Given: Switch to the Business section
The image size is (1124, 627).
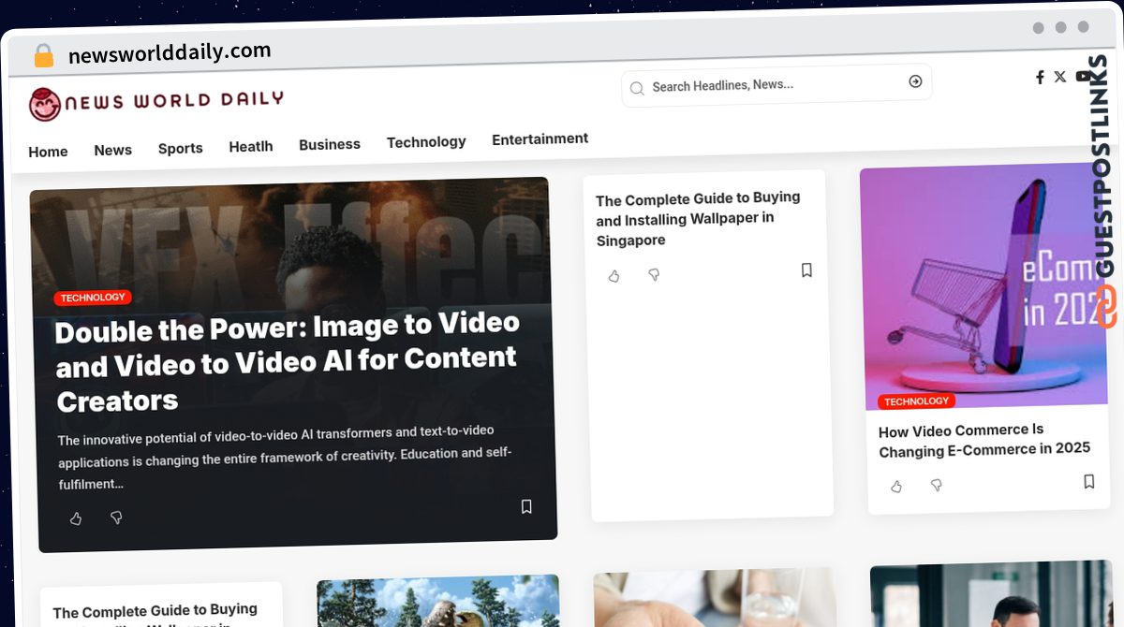Looking at the screenshot, I should [x=330, y=144].
